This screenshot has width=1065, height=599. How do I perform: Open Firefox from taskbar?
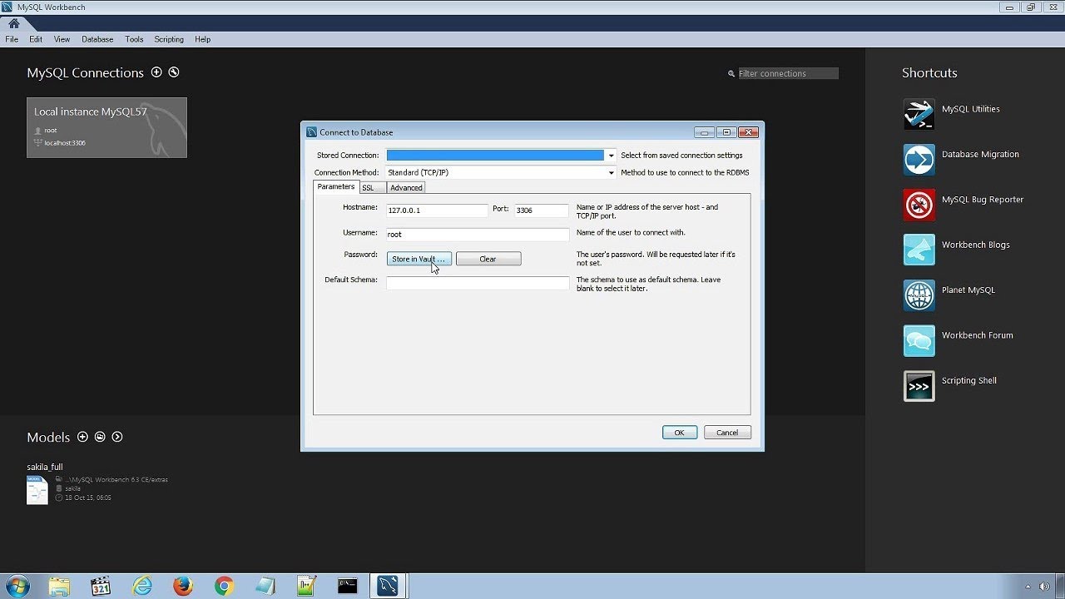[x=183, y=586]
